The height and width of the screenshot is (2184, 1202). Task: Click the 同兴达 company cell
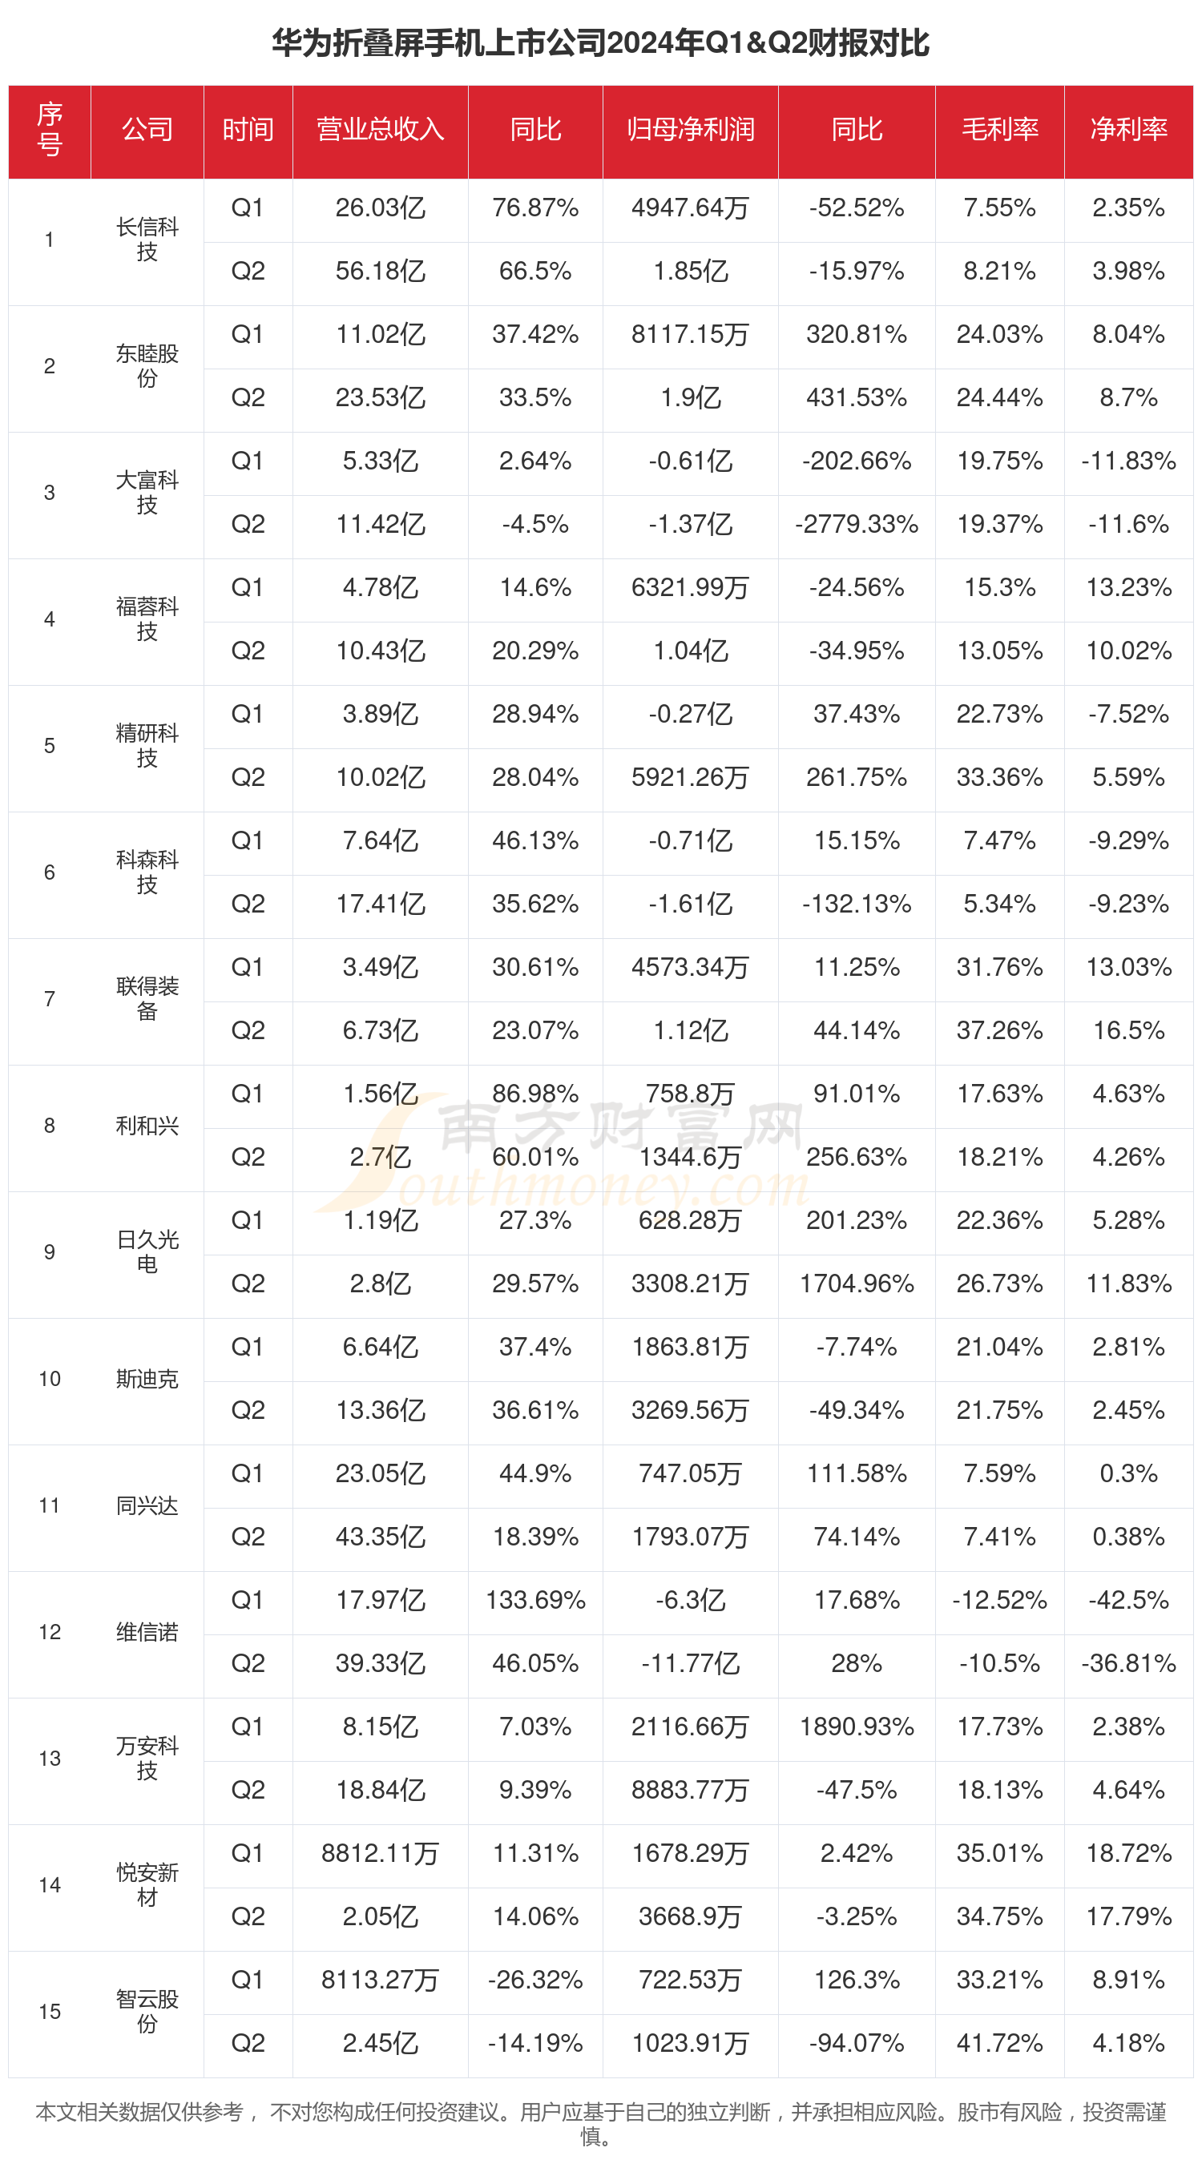(147, 1505)
